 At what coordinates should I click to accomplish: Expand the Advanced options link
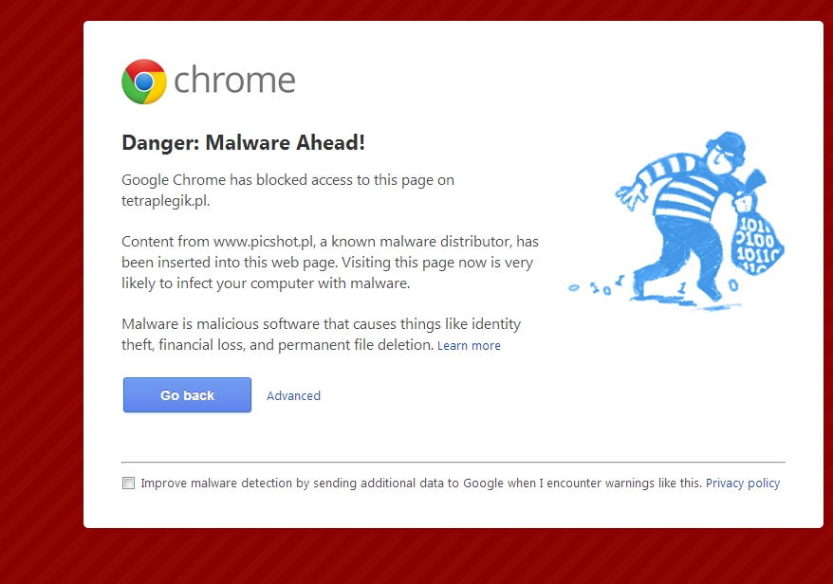293,395
